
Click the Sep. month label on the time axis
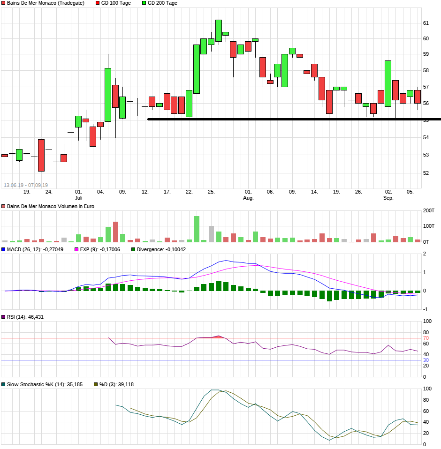click(388, 198)
